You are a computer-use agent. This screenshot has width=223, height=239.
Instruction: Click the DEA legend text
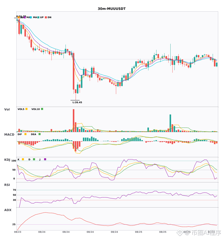coord(34,134)
